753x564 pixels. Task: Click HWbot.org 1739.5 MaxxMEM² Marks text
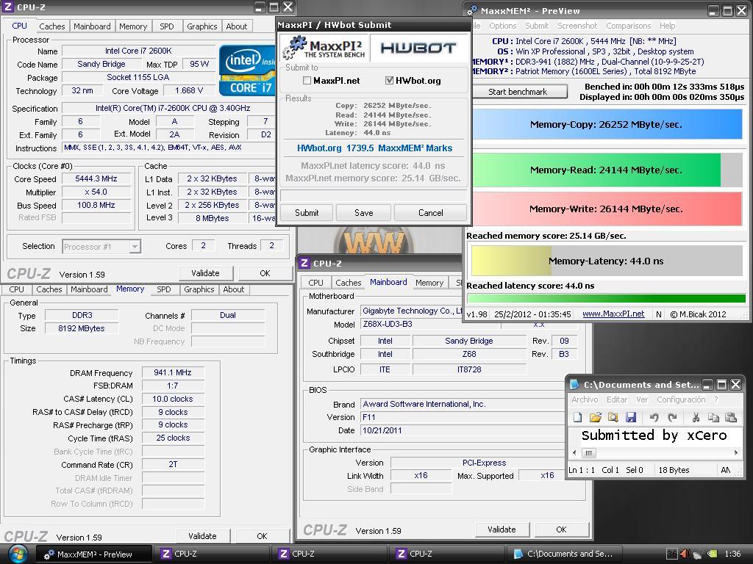(x=374, y=148)
